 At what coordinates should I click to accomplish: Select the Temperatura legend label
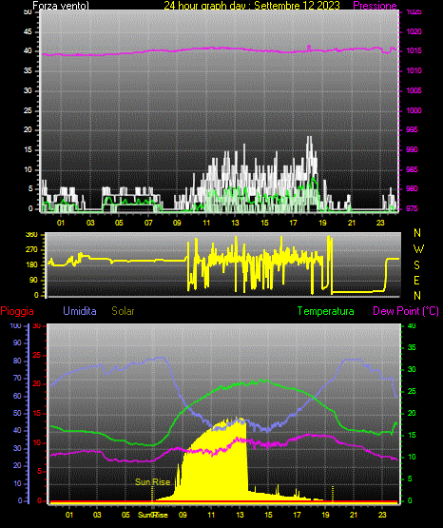326,311
